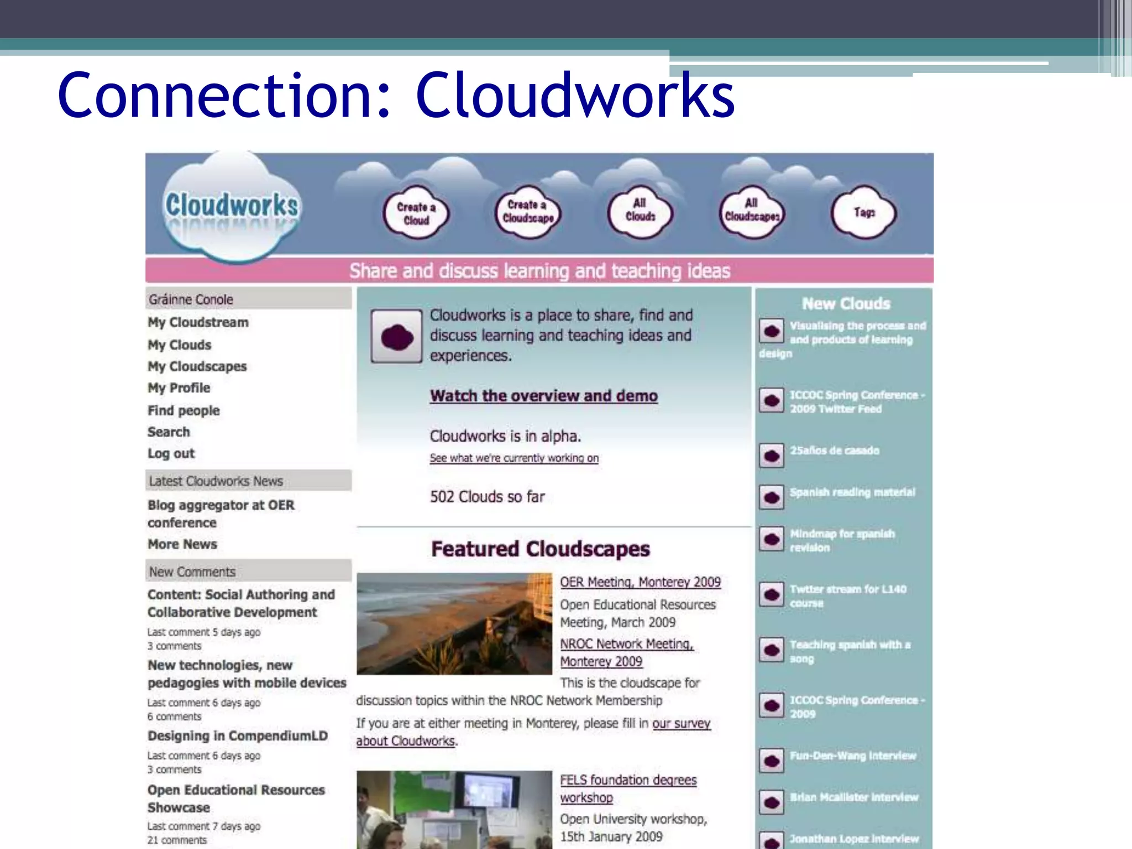Go to My Profile
The height and width of the screenshot is (849, 1132).
pos(179,388)
